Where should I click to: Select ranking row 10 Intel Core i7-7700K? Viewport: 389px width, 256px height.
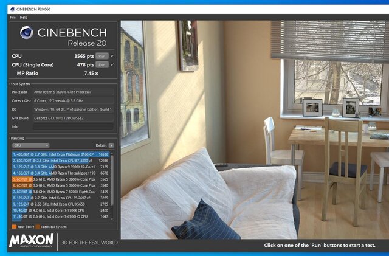tap(61, 210)
